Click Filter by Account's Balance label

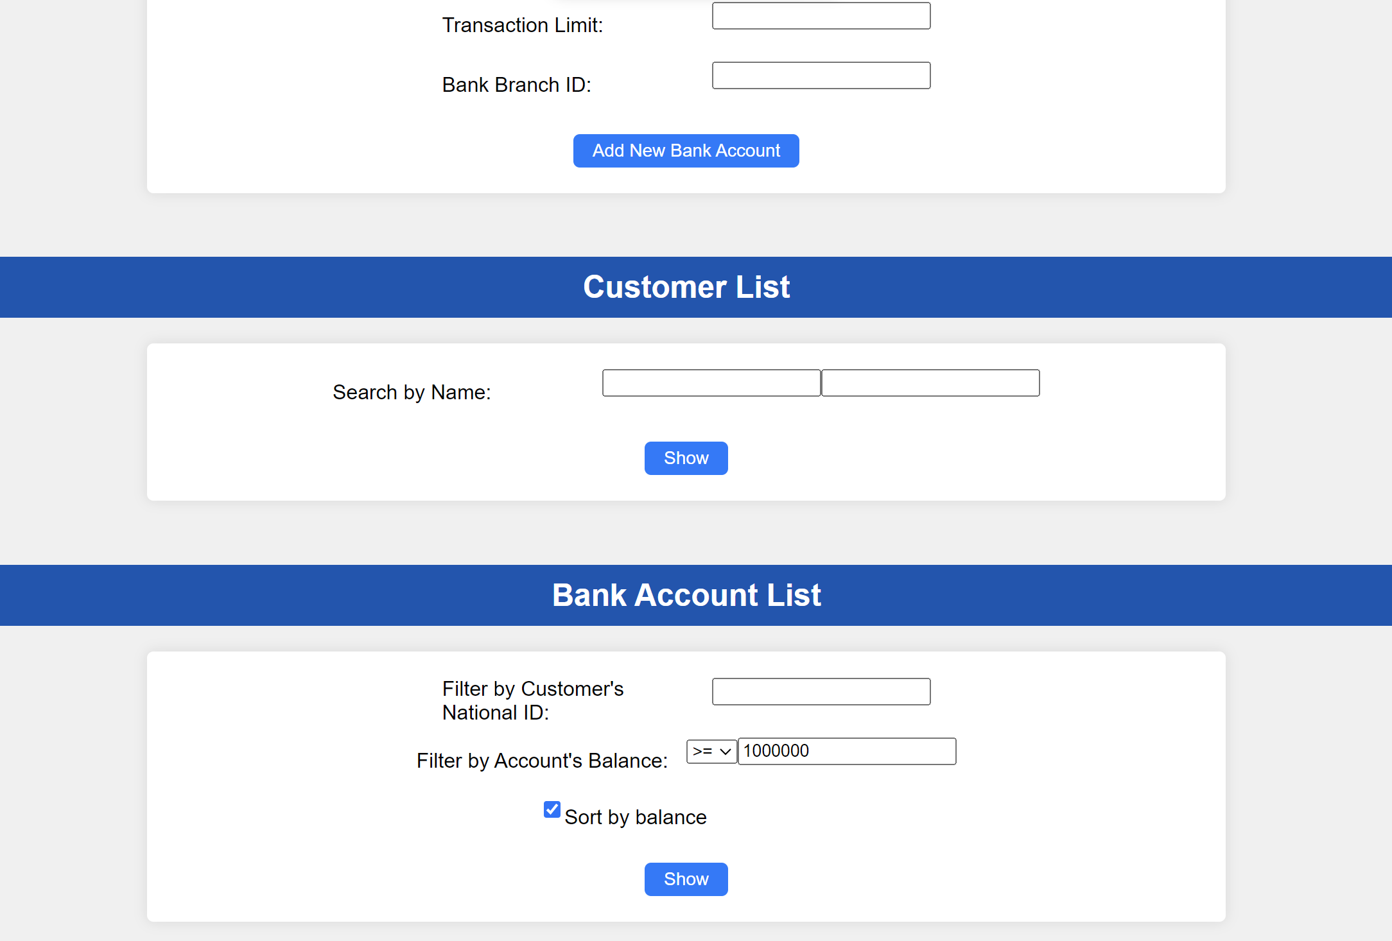pyautogui.click(x=542, y=761)
